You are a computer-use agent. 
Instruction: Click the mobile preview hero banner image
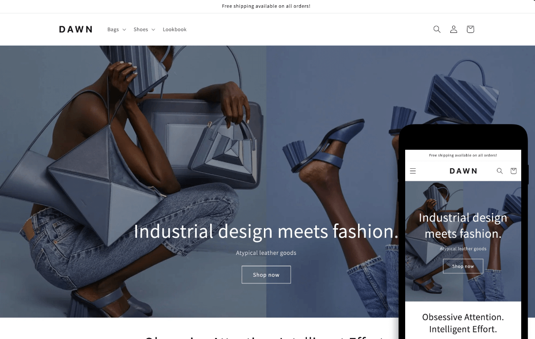[463, 241]
